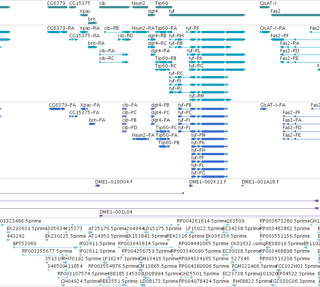This screenshot has width=320, height=287.
Task: Click the cib gene feature bar
Action: [x=115, y=7]
